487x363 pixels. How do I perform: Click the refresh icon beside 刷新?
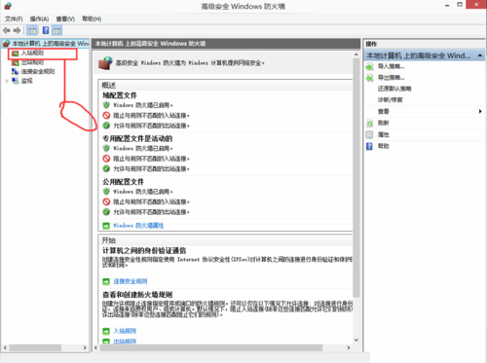[x=369, y=123]
